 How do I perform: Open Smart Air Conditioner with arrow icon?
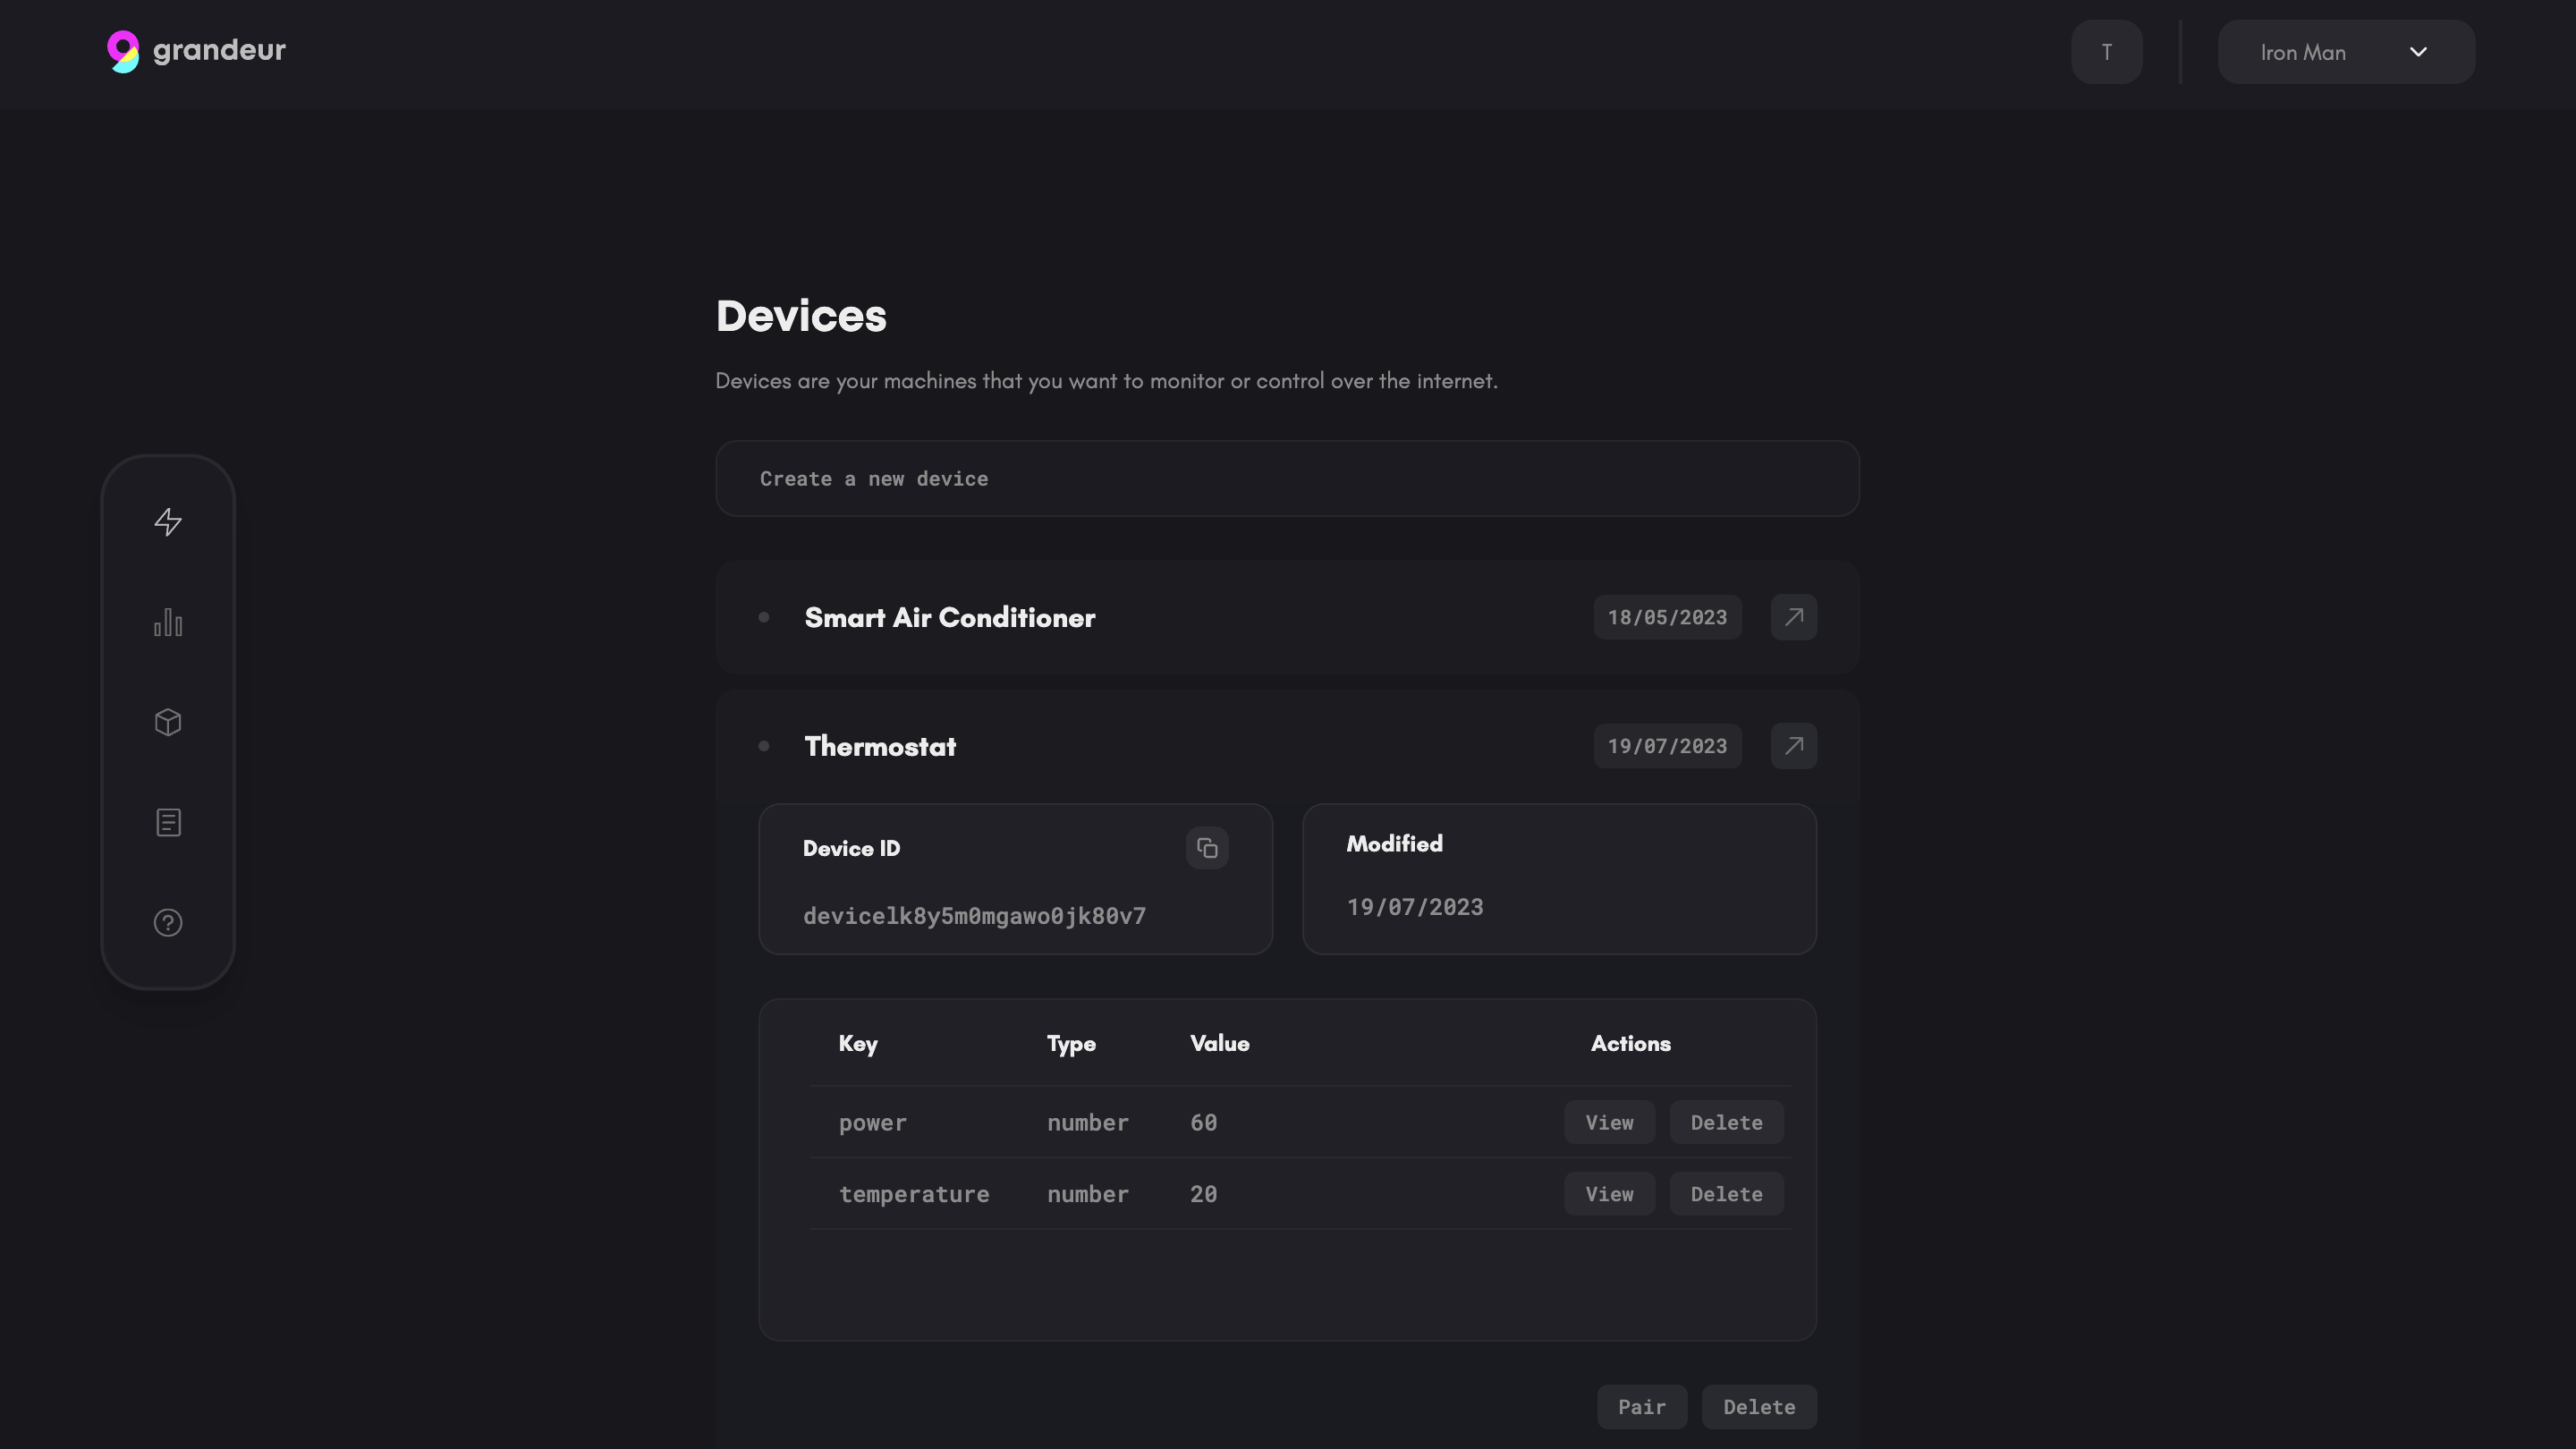coord(1794,617)
